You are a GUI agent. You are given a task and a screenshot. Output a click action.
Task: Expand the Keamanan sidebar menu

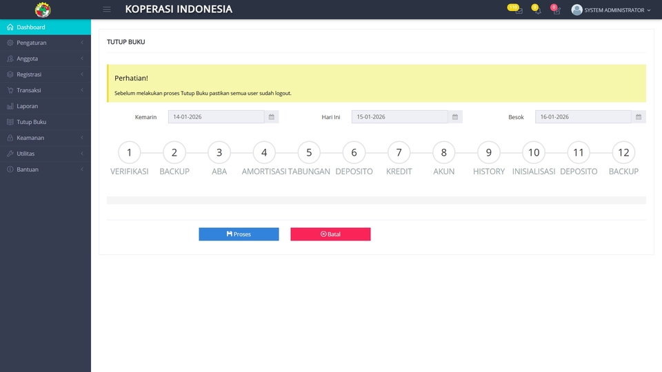click(45, 138)
